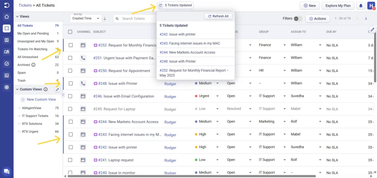Check the box for ticket #246

click(x=70, y=96)
